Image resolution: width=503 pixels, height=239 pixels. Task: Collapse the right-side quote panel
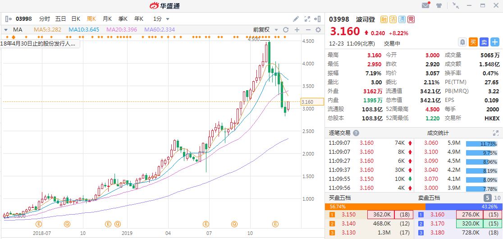point(318,19)
